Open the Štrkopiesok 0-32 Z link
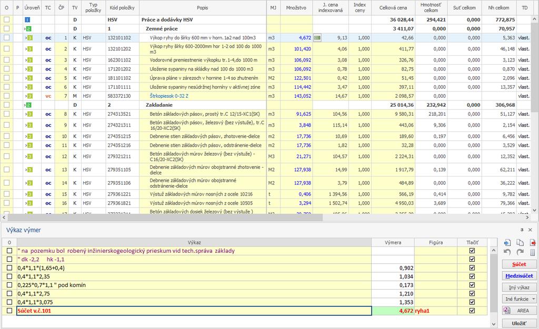 [169, 96]
